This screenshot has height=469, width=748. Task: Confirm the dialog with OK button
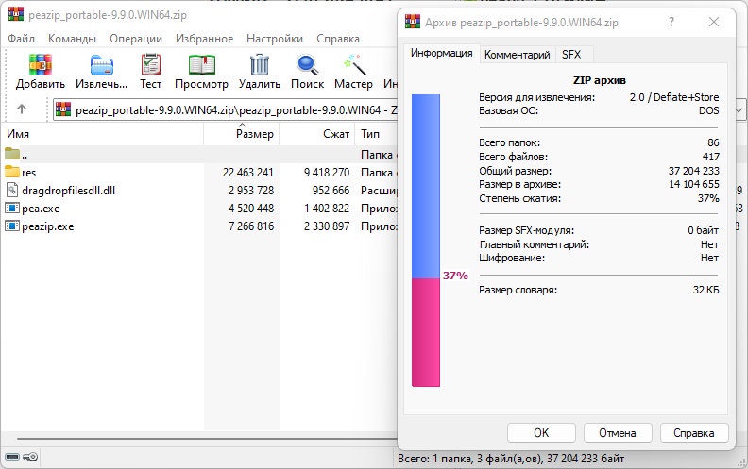click(541, 433)
